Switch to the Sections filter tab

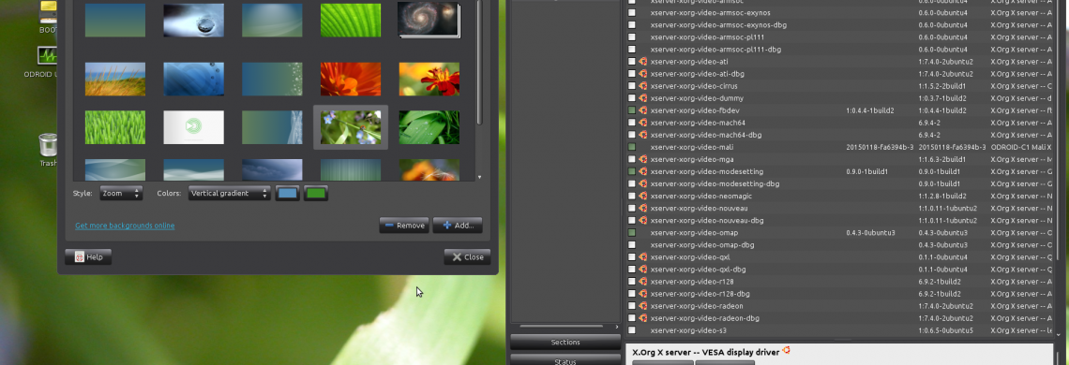tap(565, 343)
